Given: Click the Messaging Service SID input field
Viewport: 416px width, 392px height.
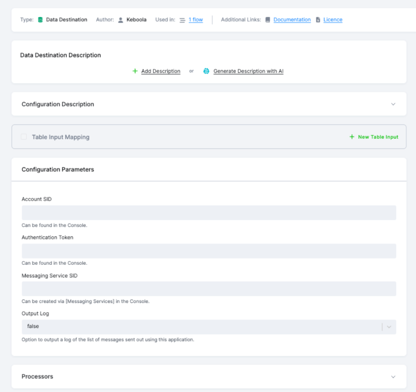Looking at the screenshot, I should [x=208, y=288].
